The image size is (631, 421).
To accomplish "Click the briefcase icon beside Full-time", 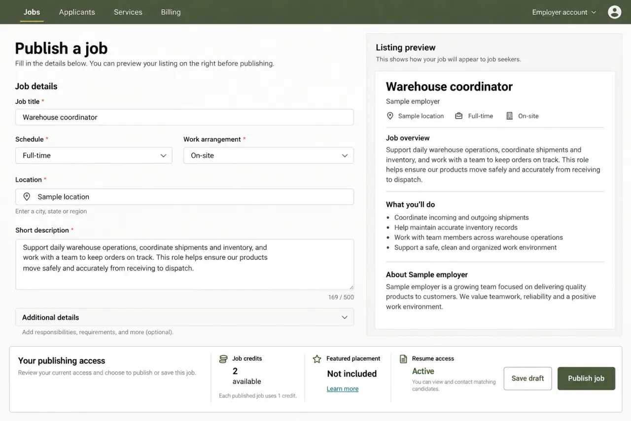I will [459, 116].
